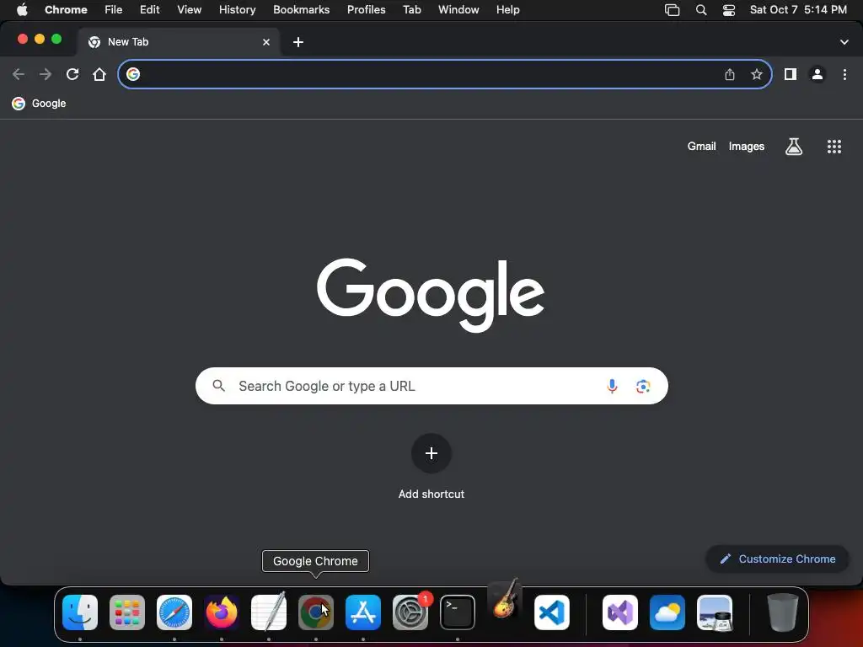Click the share icon in address bar
This screenshot has height=647, width=863.
tap(730, 74)
